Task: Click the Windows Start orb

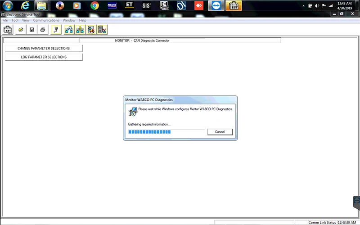Action: (x=8, y=5)
